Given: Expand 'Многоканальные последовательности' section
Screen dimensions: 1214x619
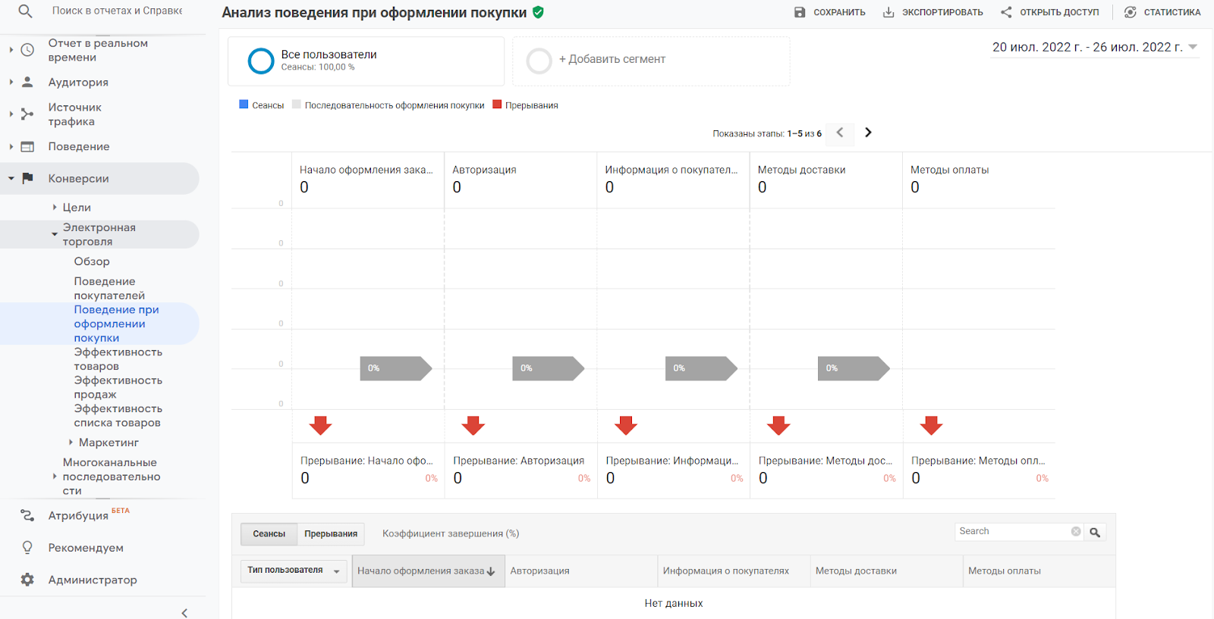Looking at the screenshot, I should (x=55, y=477).
